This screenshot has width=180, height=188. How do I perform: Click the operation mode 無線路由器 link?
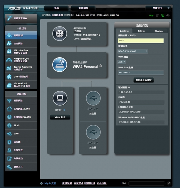coord(57,15)
